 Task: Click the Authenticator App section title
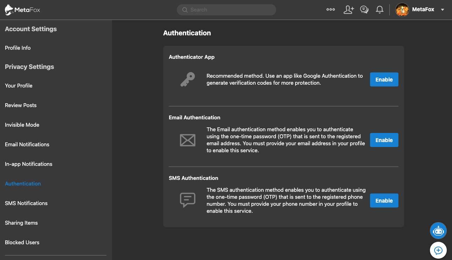pyautogui.click(x=192, y=57)
